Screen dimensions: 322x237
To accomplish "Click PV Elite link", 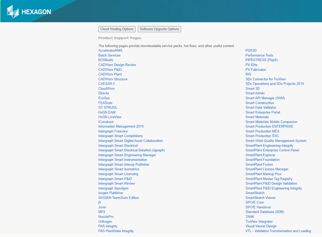I will [x=251, y=65].
